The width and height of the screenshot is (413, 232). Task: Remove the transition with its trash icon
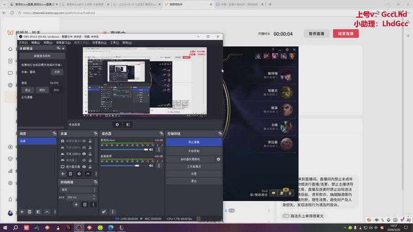(85, 204)
